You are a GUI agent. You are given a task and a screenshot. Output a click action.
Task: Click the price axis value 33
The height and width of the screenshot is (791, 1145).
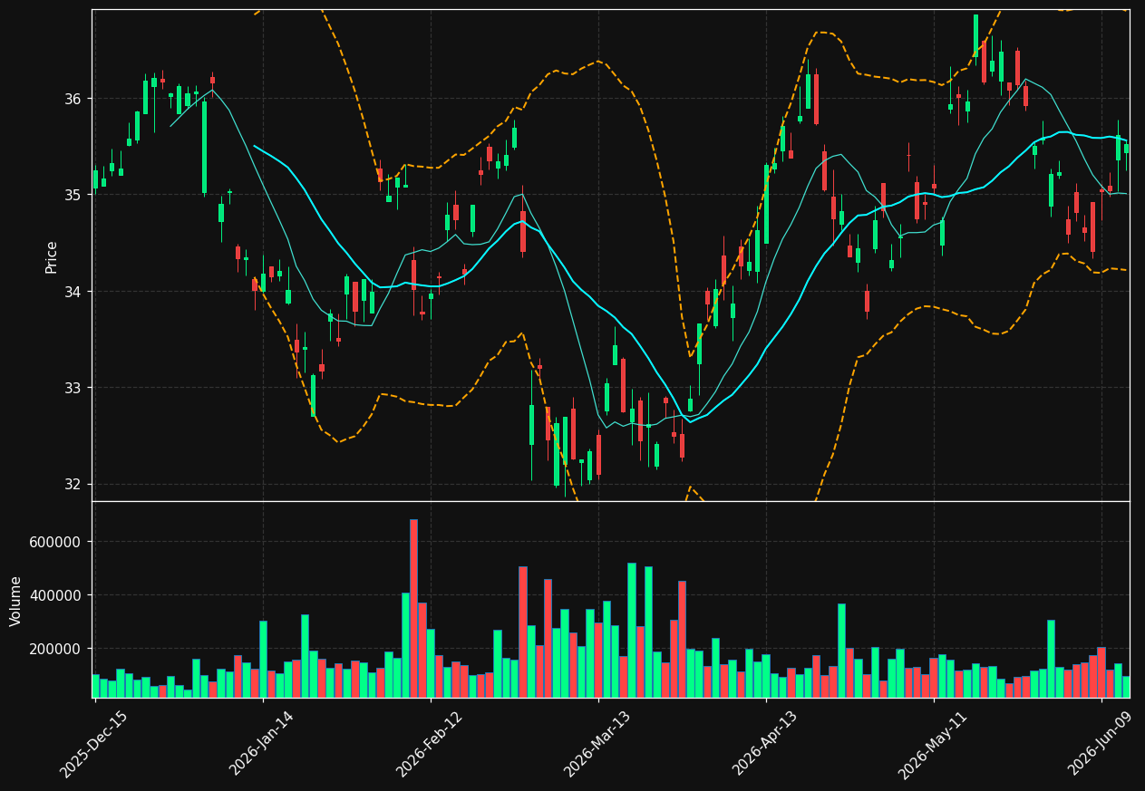[x=75, y=388]
